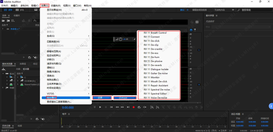Jump to next marker with skip-forward icon
Viewport: 273px width, 132px height.
(128, 107)
